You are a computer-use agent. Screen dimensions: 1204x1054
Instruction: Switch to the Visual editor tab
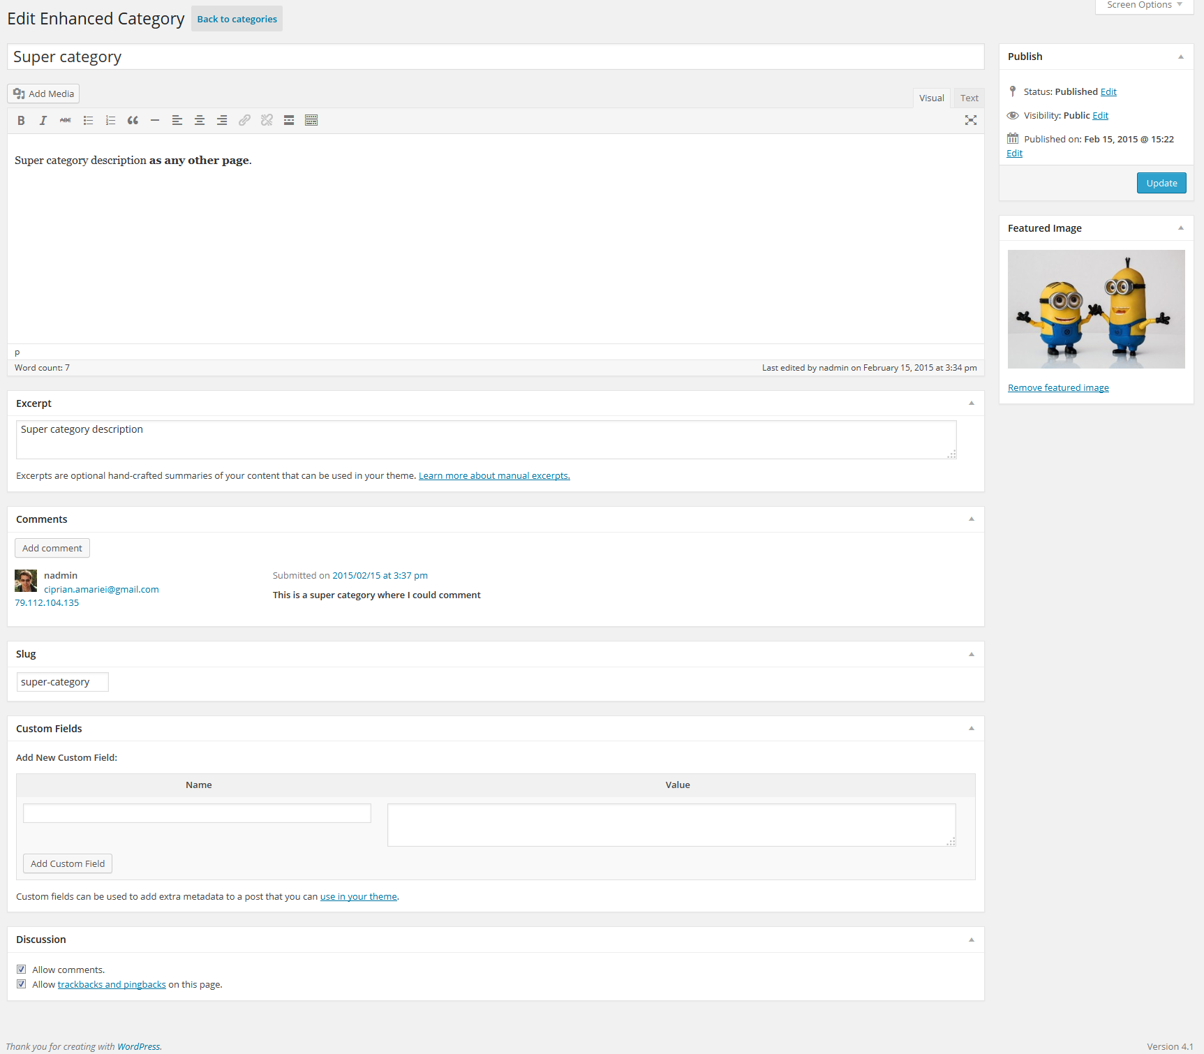931,98
